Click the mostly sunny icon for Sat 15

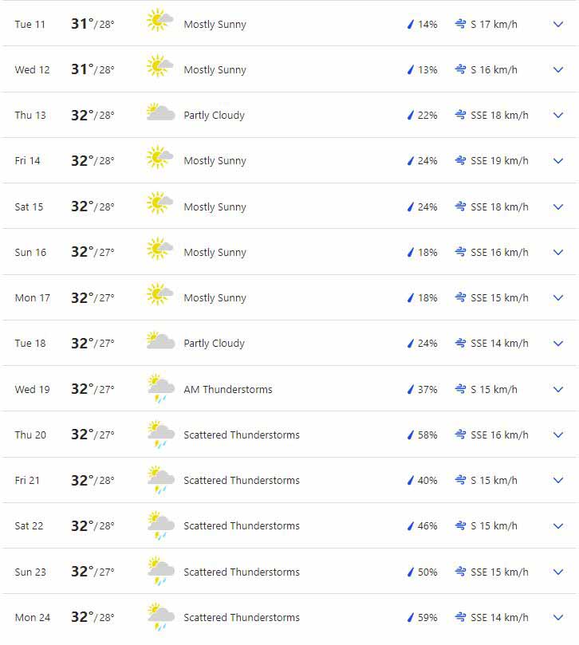pos(160,203)
